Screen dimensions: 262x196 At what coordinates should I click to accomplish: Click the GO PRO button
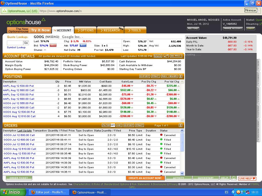176,56
